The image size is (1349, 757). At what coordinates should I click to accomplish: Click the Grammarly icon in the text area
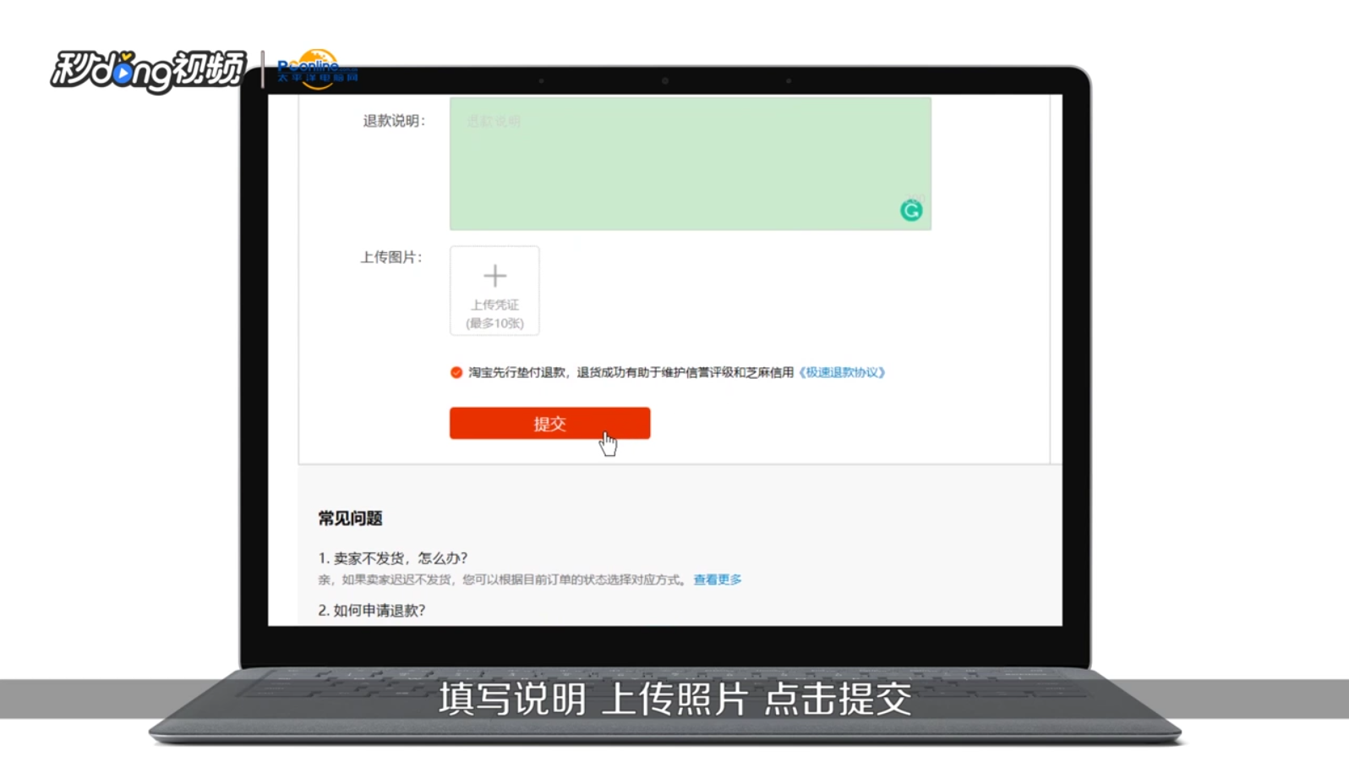coord(910,211)
